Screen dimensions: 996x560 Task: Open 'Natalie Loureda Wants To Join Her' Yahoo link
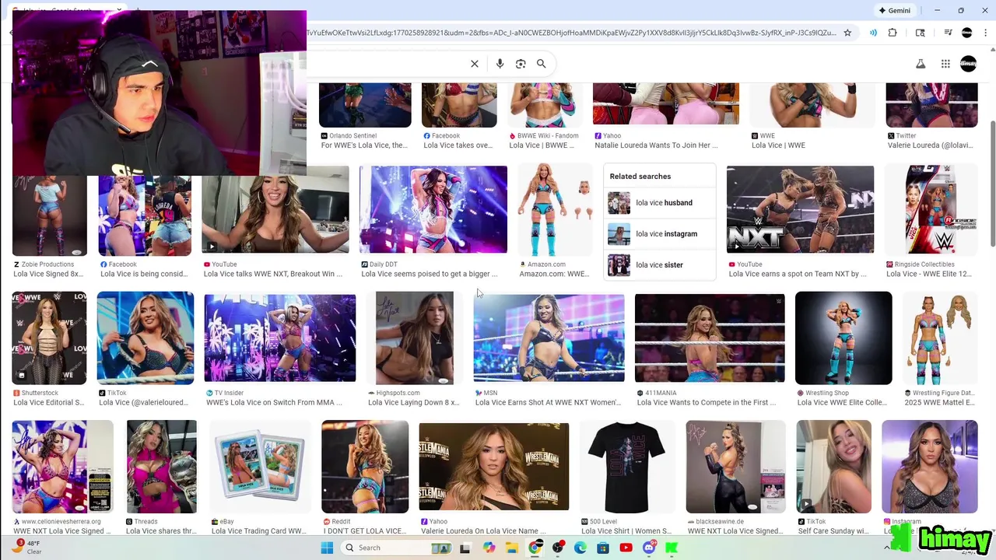[x=656, y=145]
